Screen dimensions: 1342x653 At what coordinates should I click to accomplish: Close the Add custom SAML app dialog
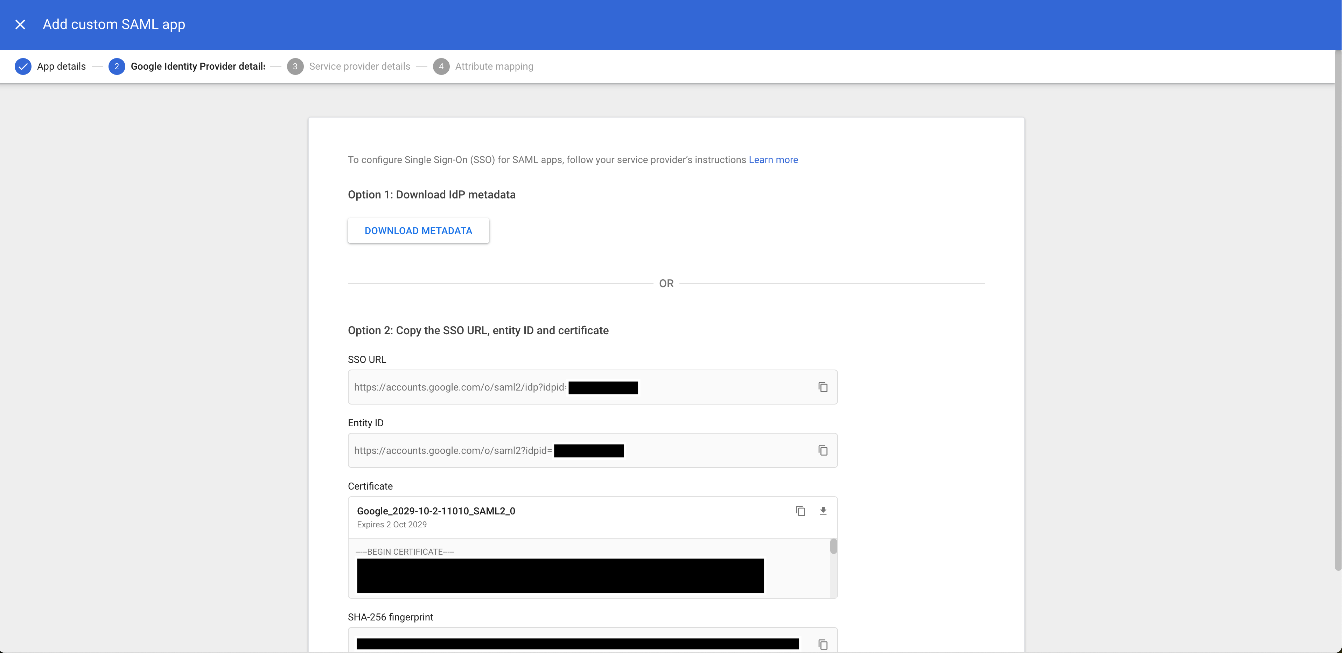(x=20, y=24)
